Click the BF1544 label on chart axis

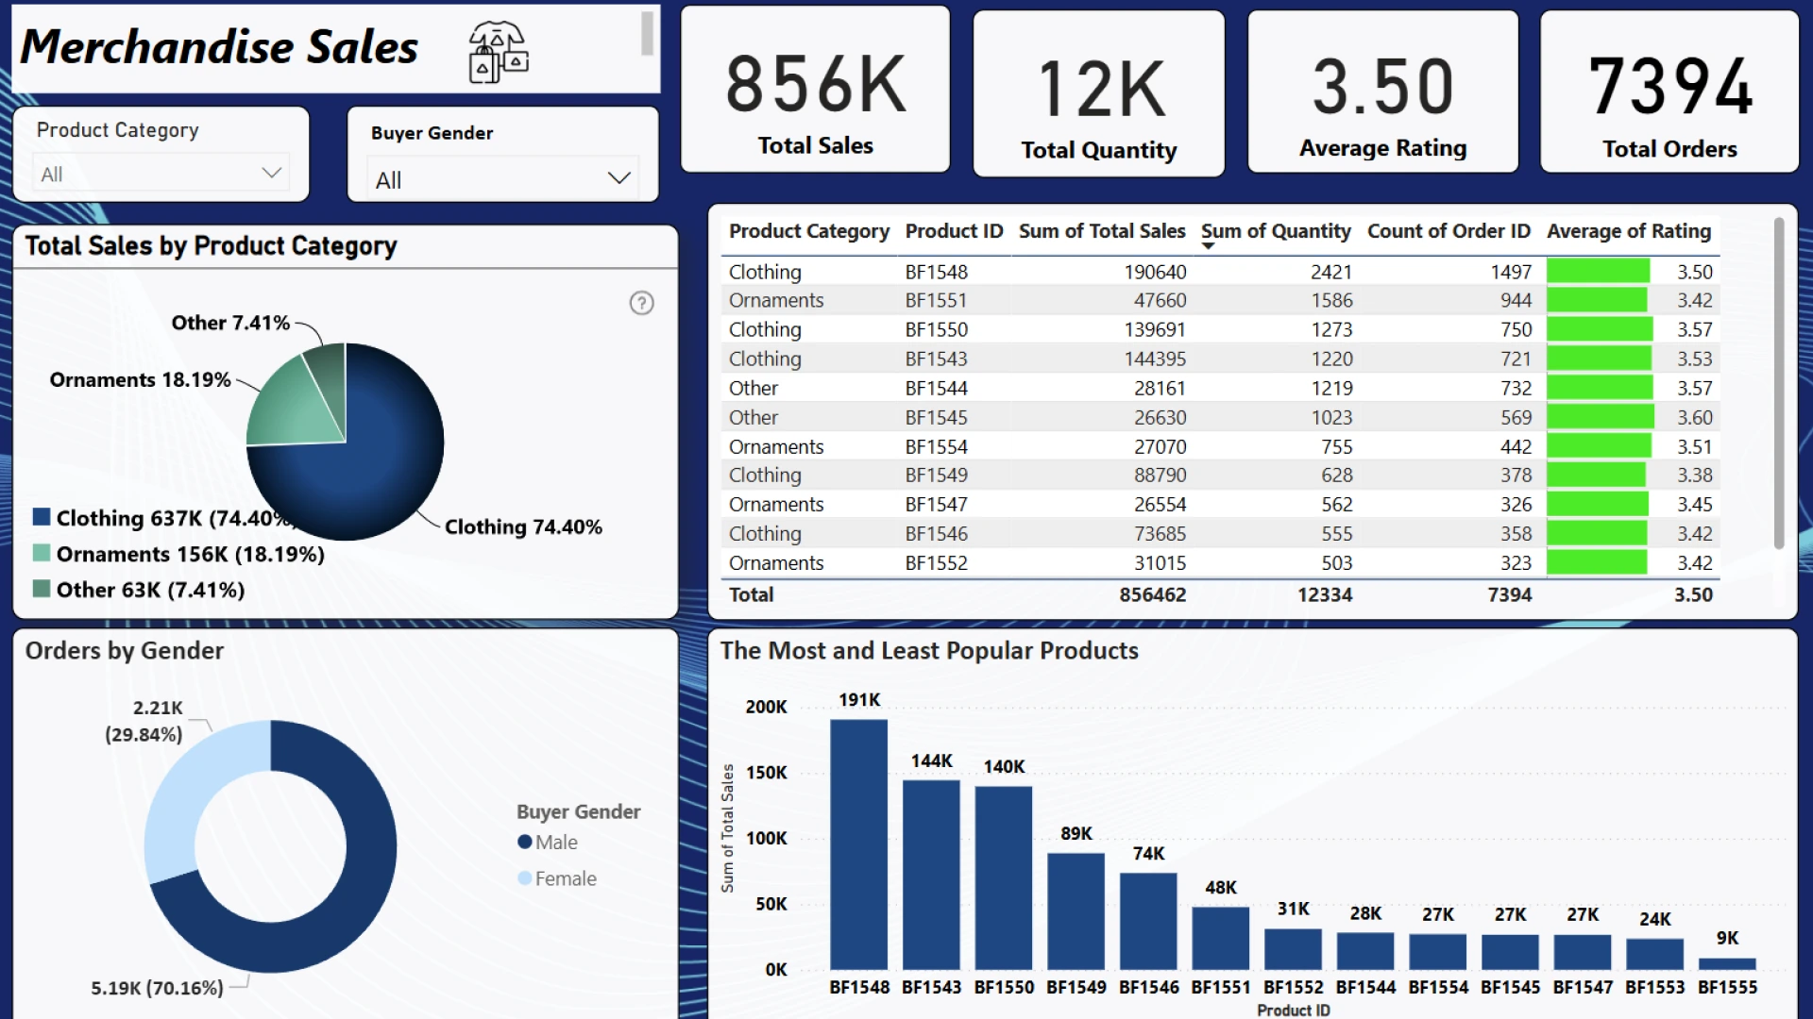(1364, 987)
